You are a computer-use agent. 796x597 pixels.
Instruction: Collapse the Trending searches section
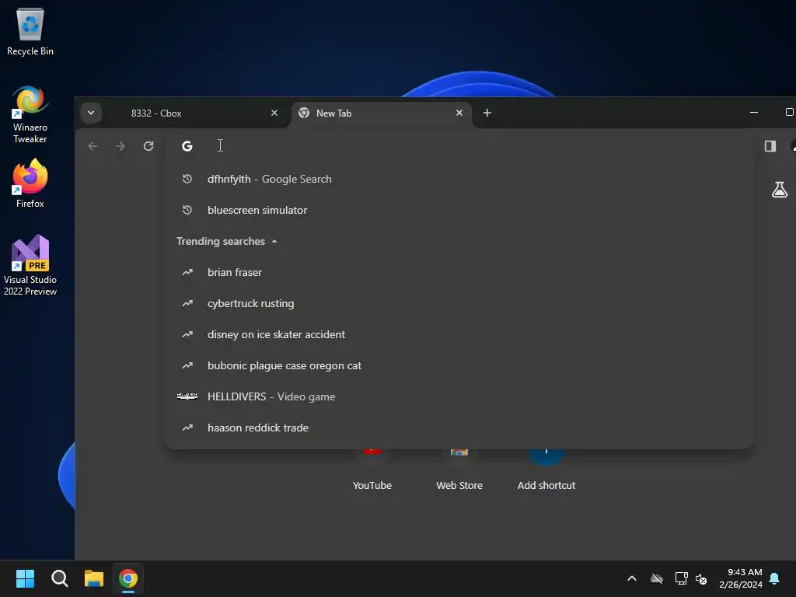(x=227, y=241)
